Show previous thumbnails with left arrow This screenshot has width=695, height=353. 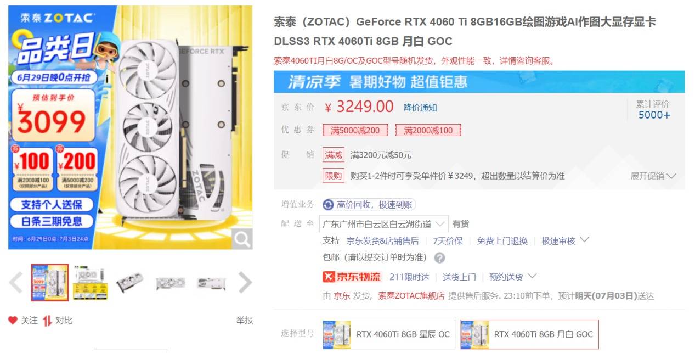point(16,283)
